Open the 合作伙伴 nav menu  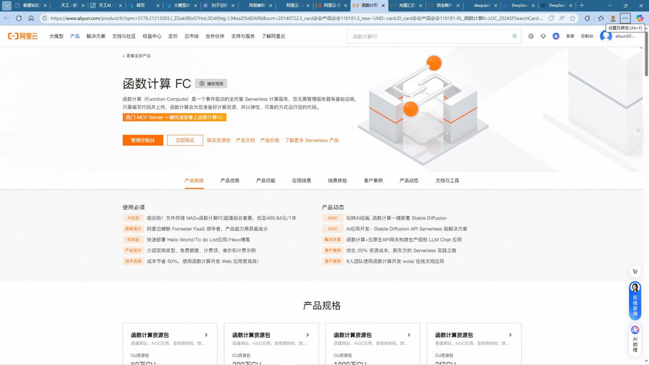tap(215, 37)
